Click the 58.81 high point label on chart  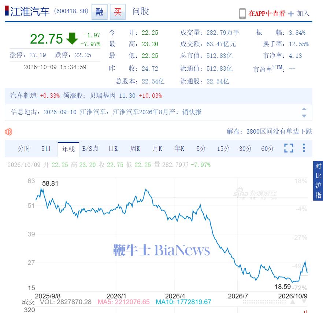(50, 183)
